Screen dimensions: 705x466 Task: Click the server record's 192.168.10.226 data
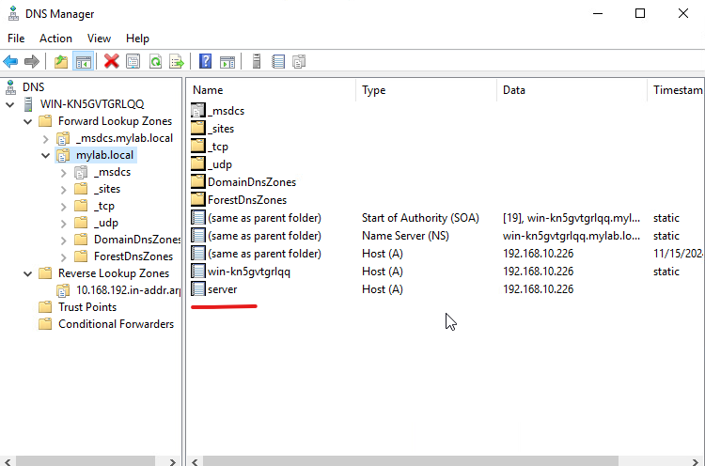pyautogui.click(x=539, y=289)
